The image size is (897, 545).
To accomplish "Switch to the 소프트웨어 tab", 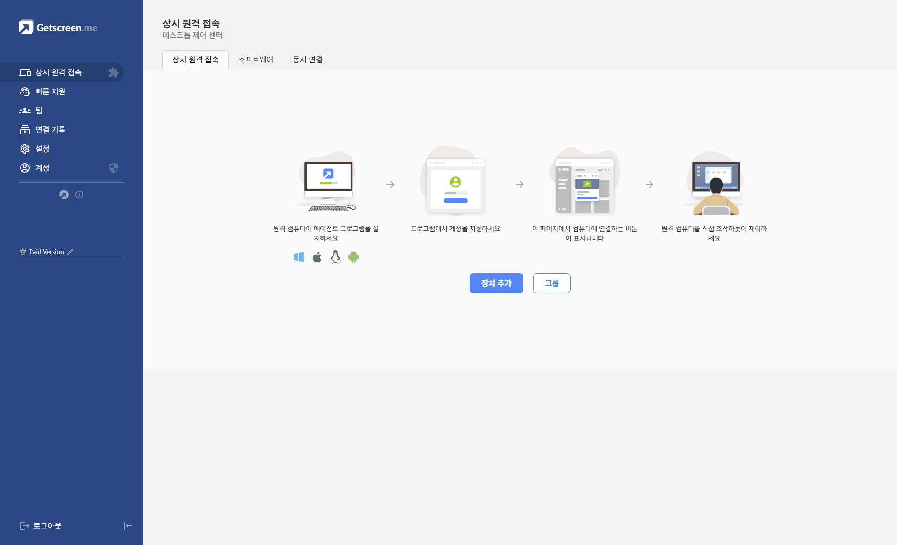I will (x=256, y=60).
